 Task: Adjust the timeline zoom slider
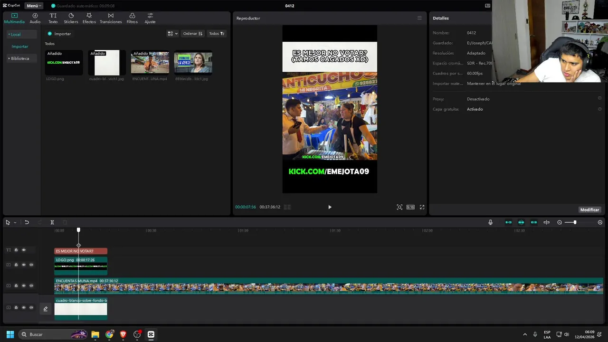(575, 222)
